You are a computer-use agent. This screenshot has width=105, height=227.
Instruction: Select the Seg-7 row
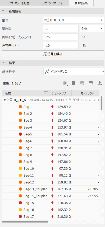coord(51,148)
